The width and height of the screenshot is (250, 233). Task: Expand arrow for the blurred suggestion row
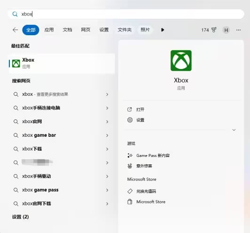pyautogui.click(x=107, y=163)
